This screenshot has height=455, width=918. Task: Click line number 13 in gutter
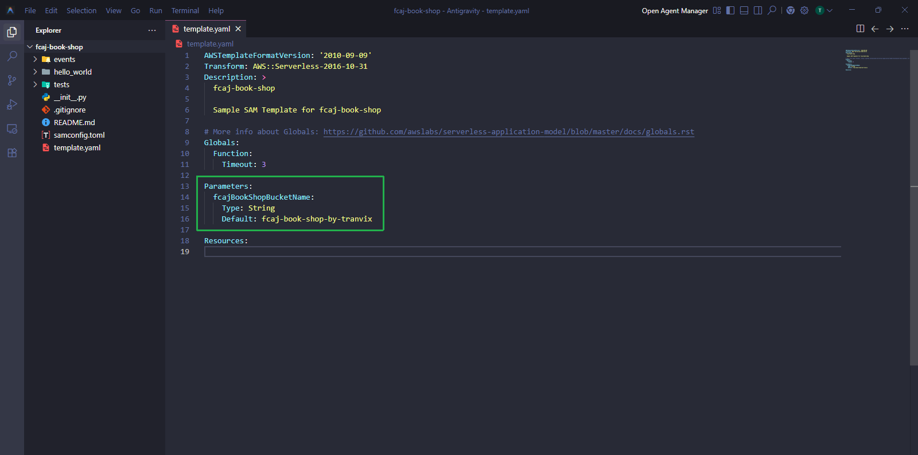(x=185, y=186)
